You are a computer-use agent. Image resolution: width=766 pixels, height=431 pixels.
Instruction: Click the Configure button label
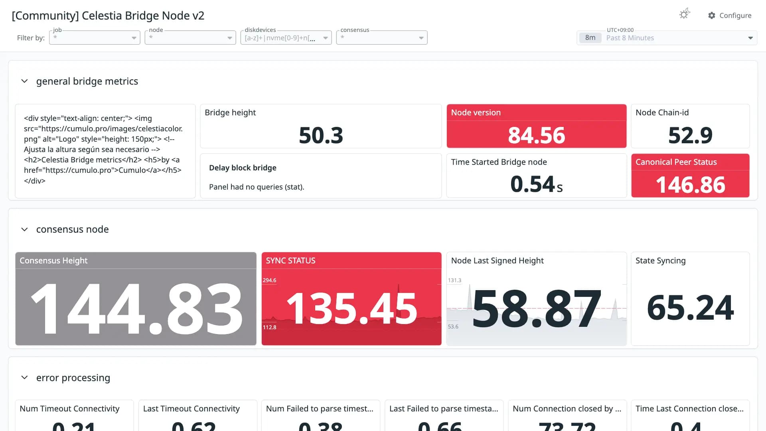coord(735,16)
